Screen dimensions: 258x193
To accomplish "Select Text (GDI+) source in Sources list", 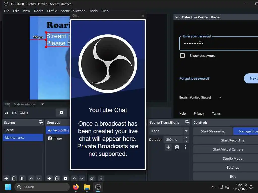I will pyautogui.click(x=58, y=130).
